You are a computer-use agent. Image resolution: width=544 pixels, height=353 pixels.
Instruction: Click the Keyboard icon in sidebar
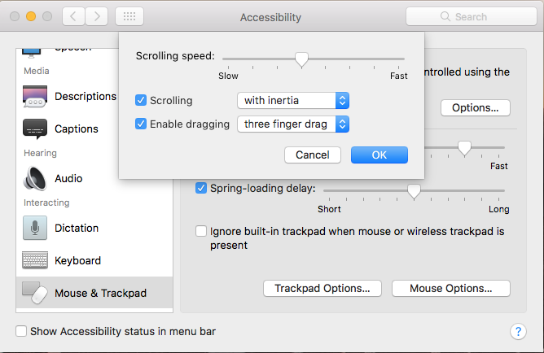[x=35, y=261]
